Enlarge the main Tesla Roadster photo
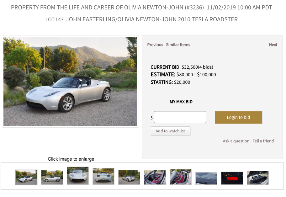The image size is (286, 197). (x=70, y=81)
